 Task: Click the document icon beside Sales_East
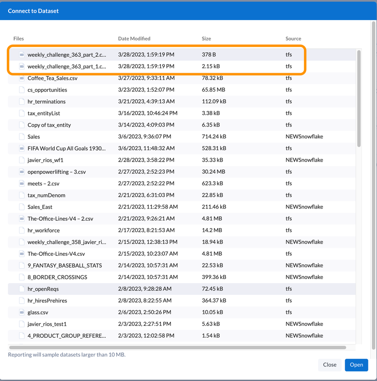[22, 207]
